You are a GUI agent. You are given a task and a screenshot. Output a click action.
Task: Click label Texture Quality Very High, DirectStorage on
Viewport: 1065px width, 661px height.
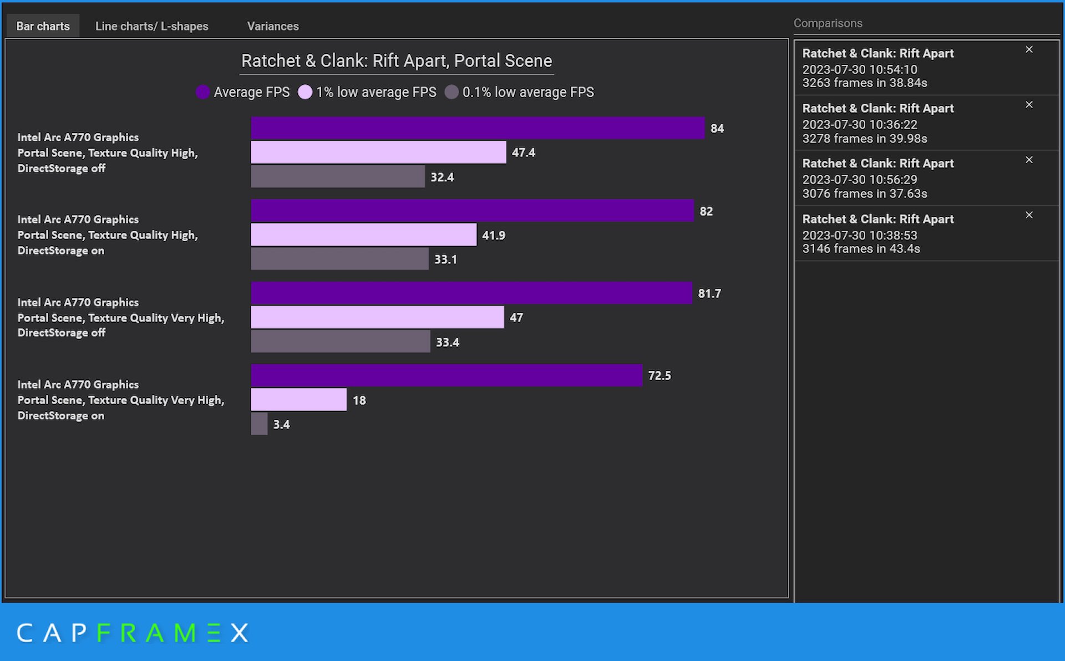(121, 400)
